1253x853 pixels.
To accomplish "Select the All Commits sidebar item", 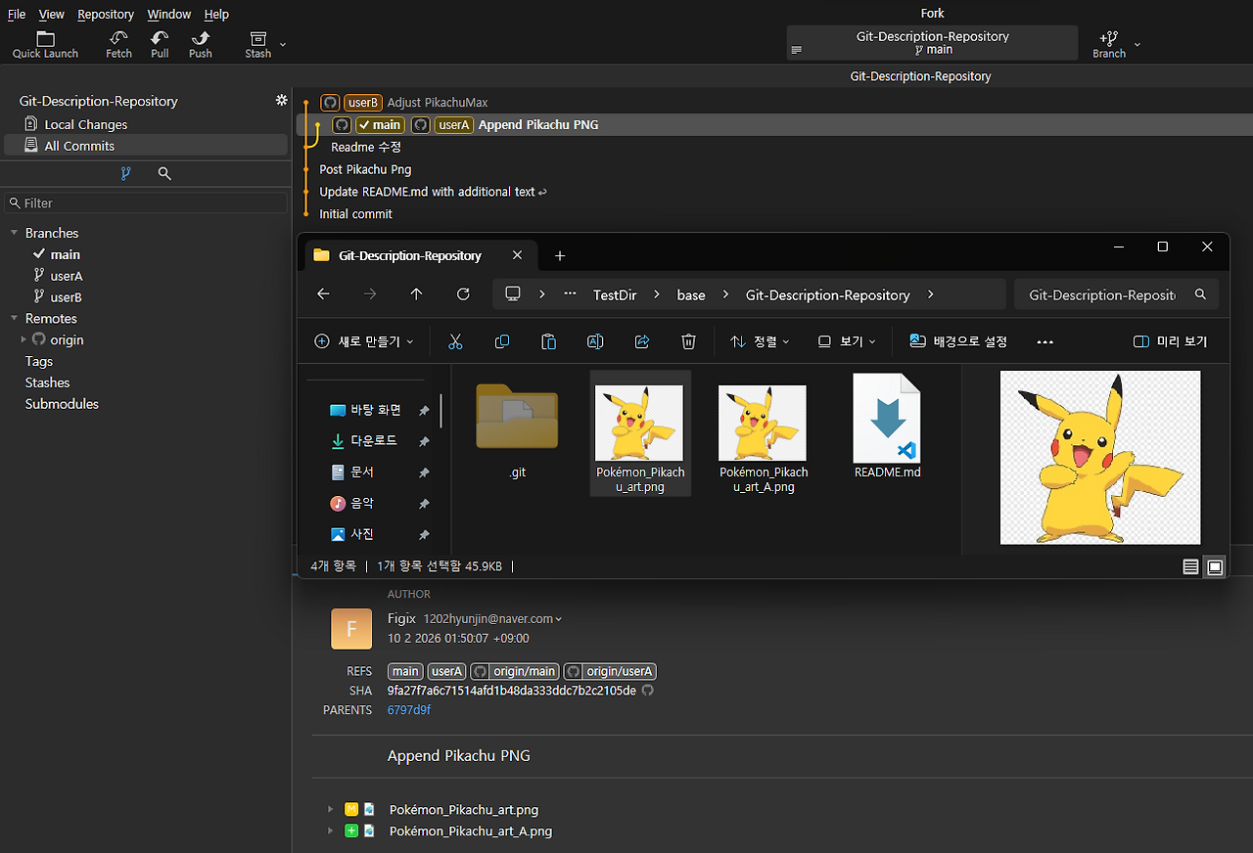I will [x=79, y=146].
